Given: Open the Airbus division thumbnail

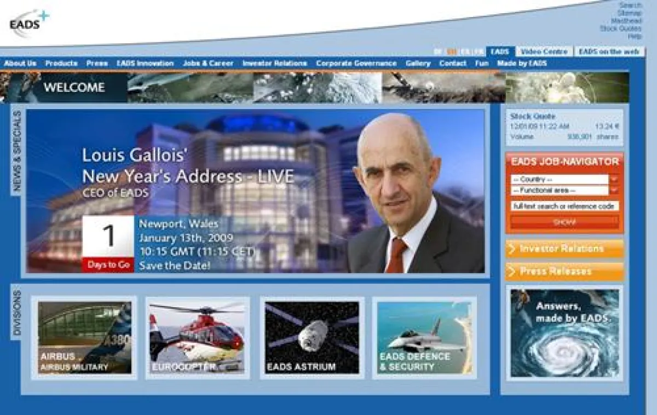Looking at the screenshot, I should click(84, 338).
